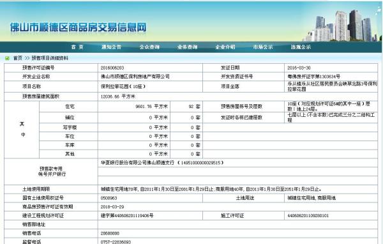Click the 首页 breadcrumb link
The height and width of the screenshot is (244, 383).
(x=18, y=58)
